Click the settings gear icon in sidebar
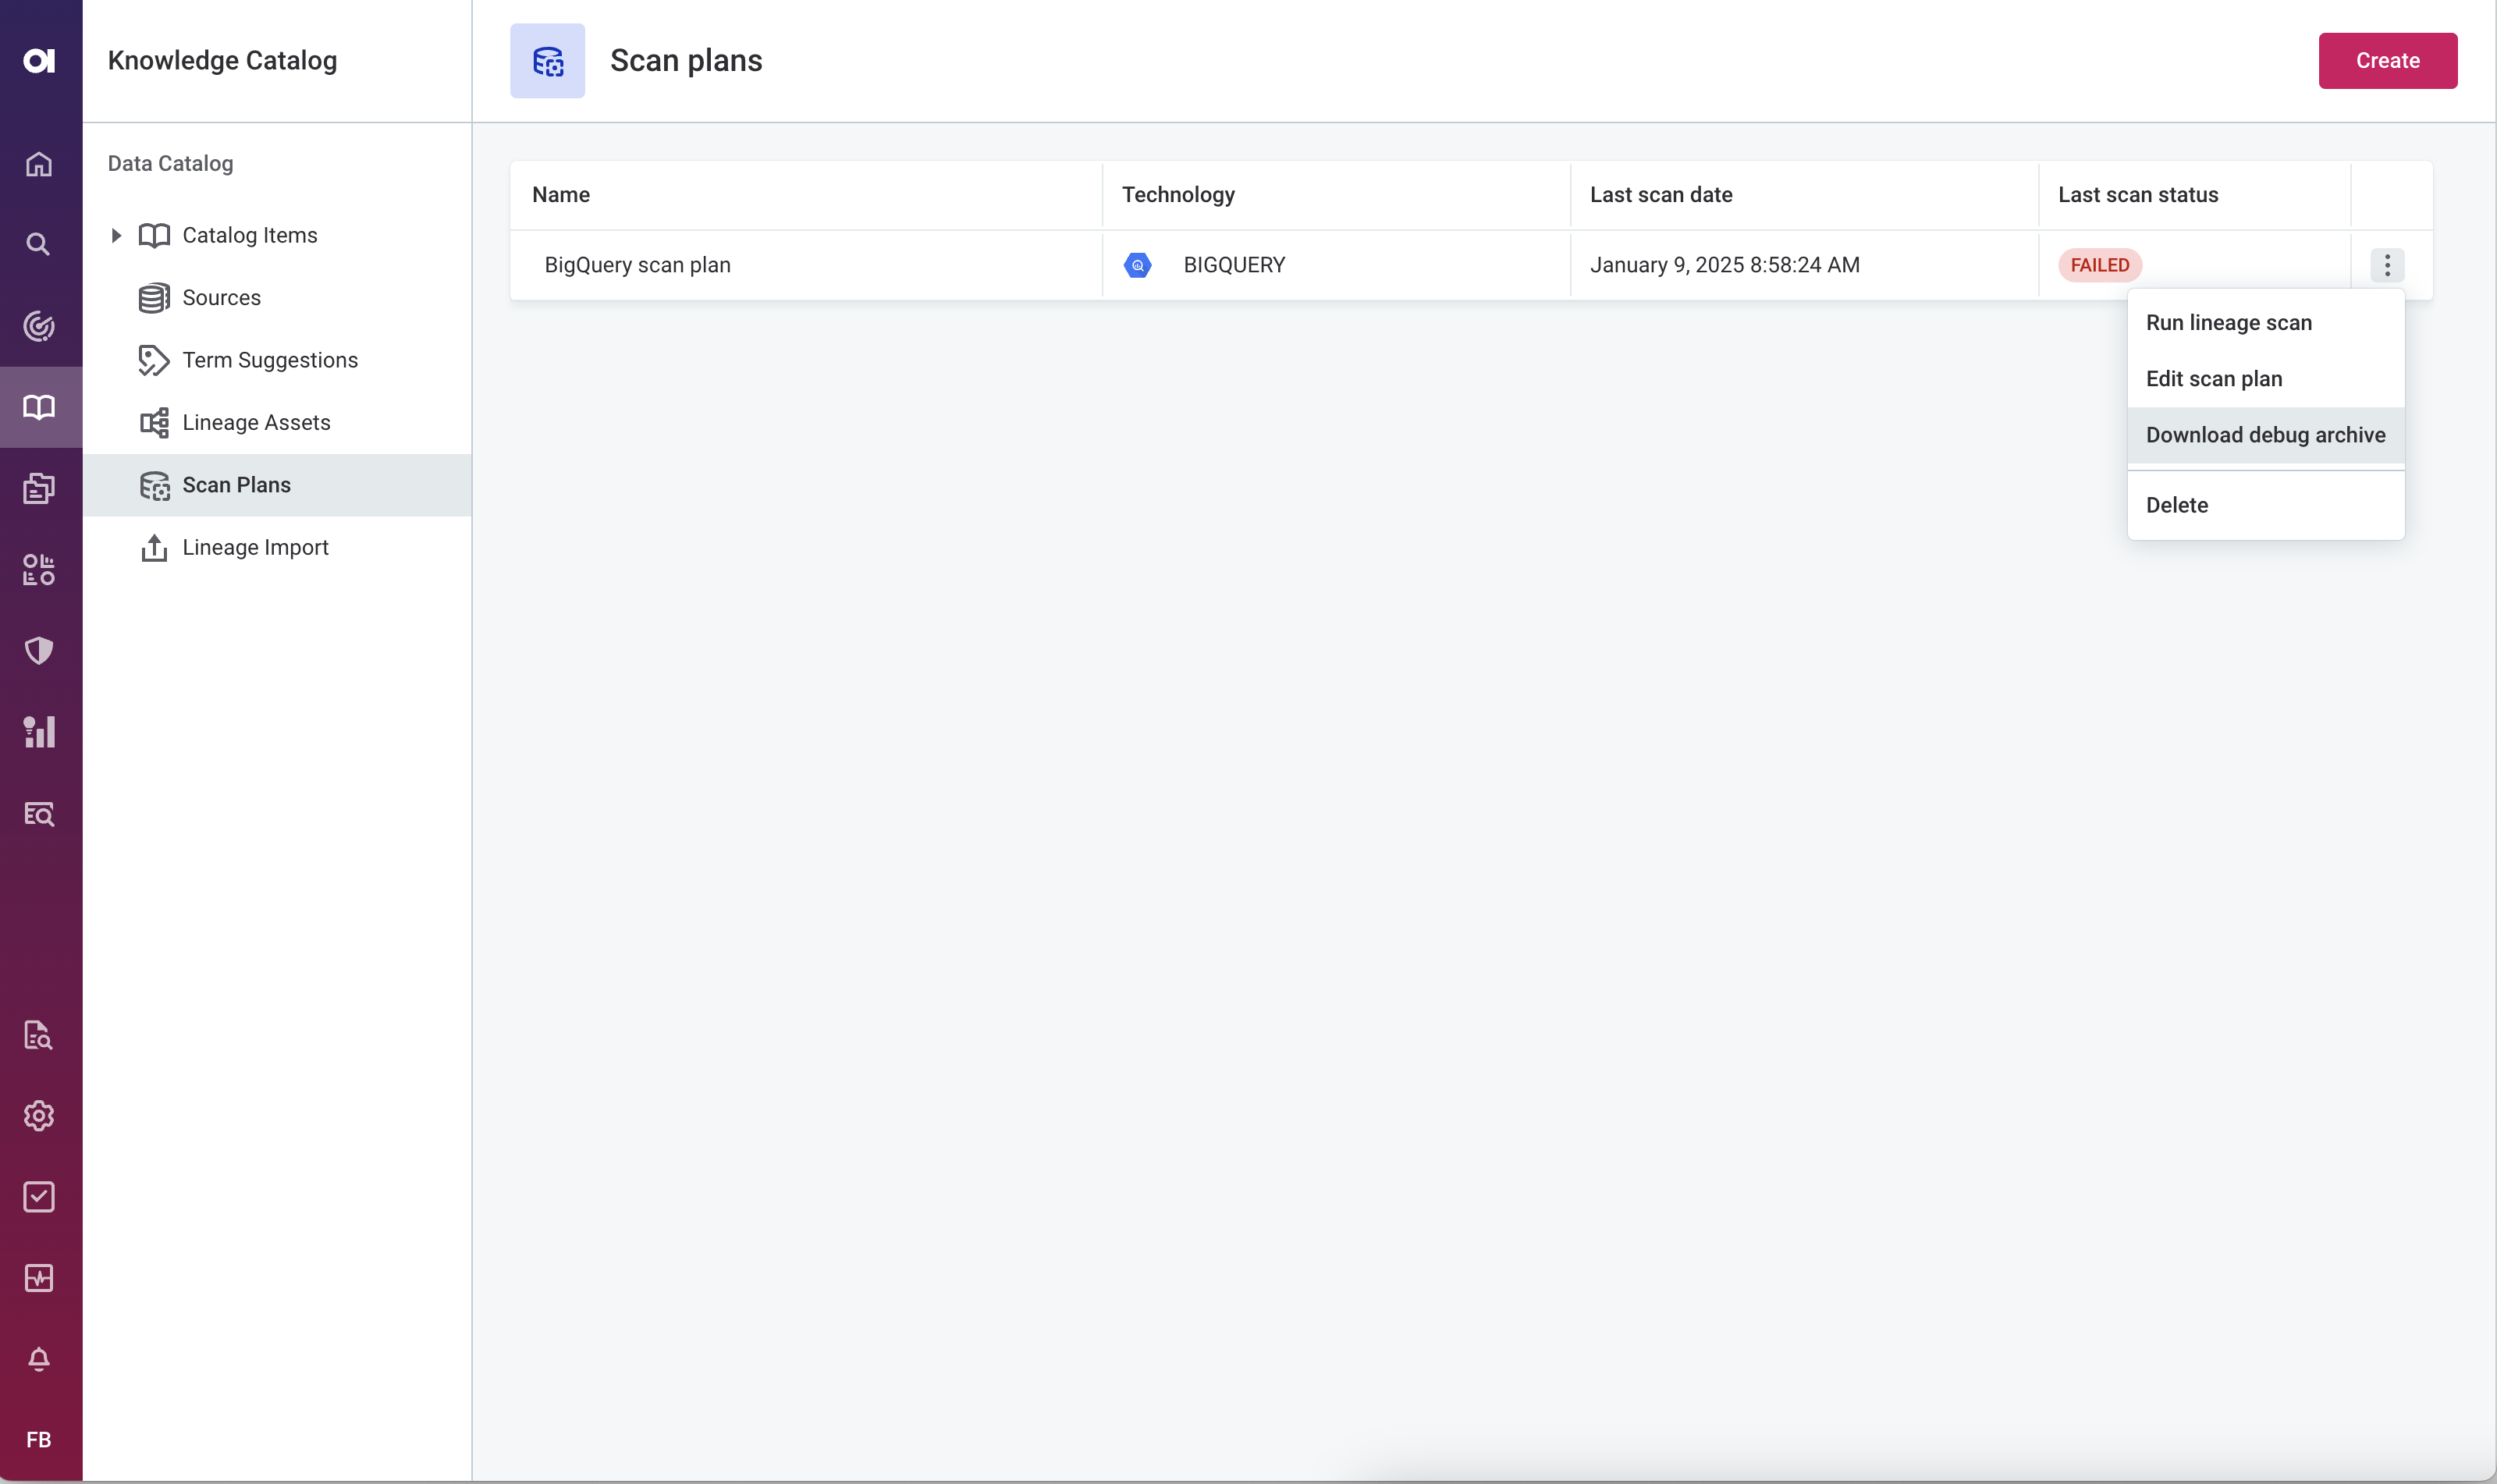2497x1484 pixels. point(41,1117)
